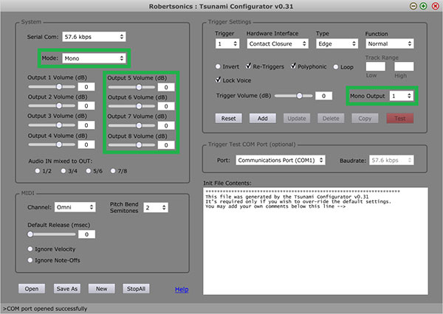Click the Output 4 Volume value field
Screen dimensions: 443x314
(86, 144)
